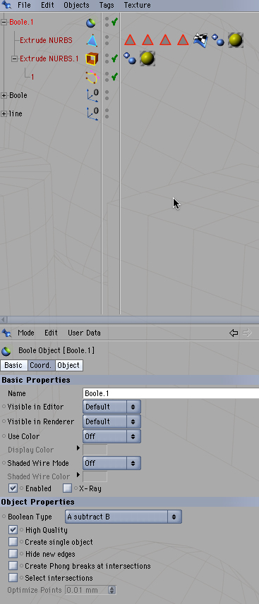Viewport: 259px width, 604px height.
Task: Uncheck the Enabled checkbox
Action: 13,488
